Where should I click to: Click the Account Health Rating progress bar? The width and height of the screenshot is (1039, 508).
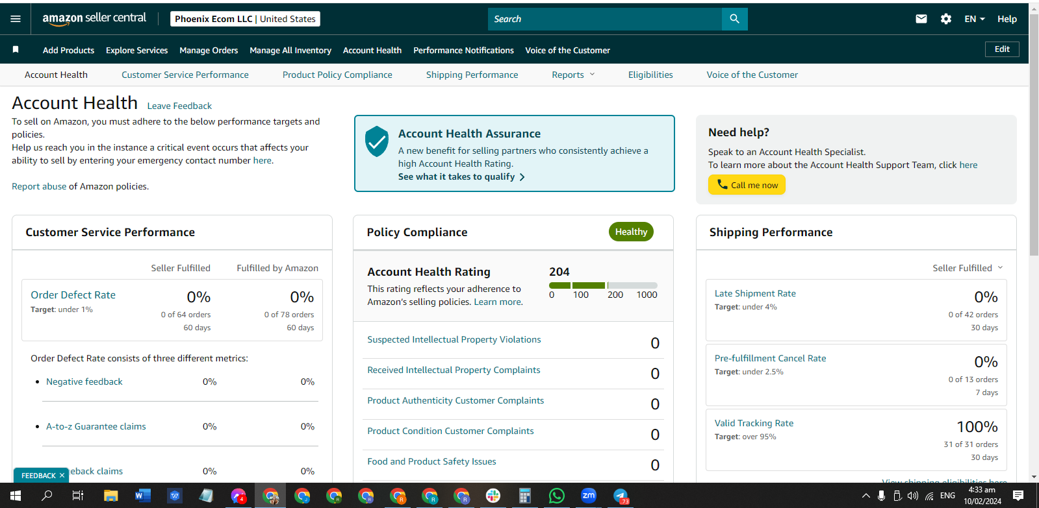[x=603, y=285]
